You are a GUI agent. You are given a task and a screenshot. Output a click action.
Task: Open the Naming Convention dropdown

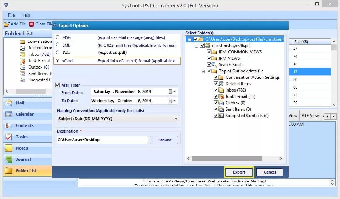(x=176, y=119)
